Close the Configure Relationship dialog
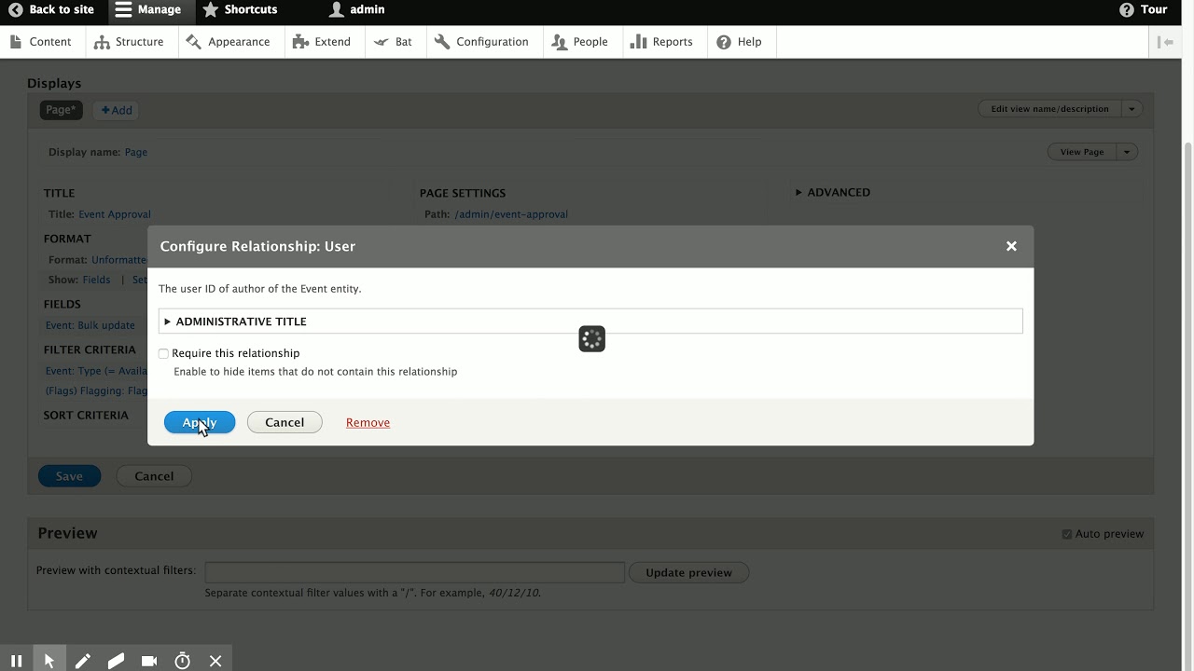 [x=1011, y=246]
